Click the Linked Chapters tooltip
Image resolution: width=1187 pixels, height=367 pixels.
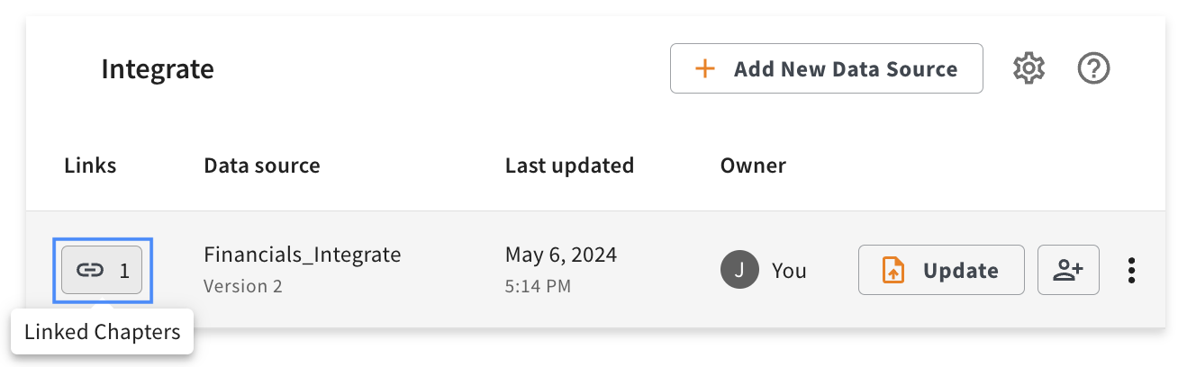click(102, 332)
